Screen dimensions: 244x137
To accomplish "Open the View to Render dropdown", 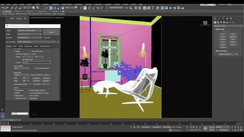I will tap(37, 42).
